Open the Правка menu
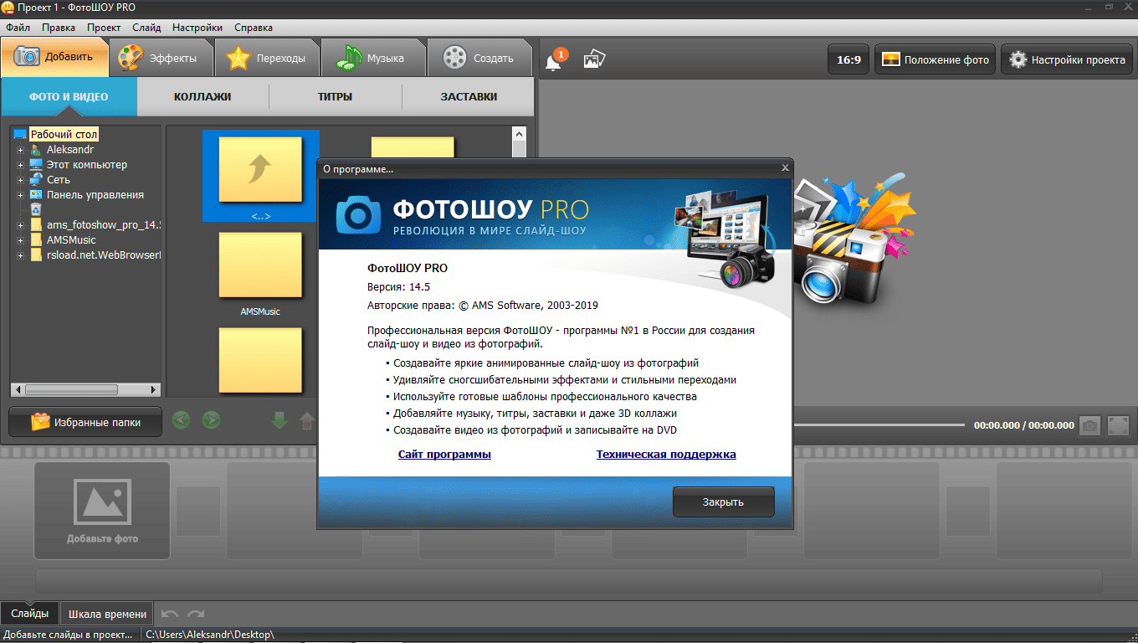Screen dimensions: 1138x643 (59, 28)
